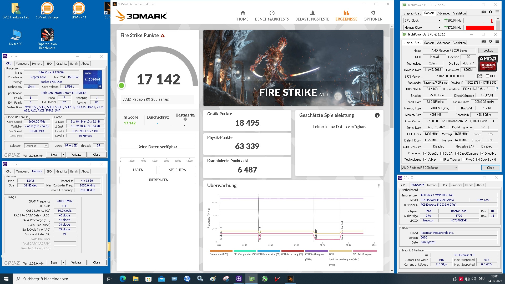This screenshot has width=505, height=284.
Task: Open the SPD tab in the CPU-Z Memory window
Action: (49, 171)
